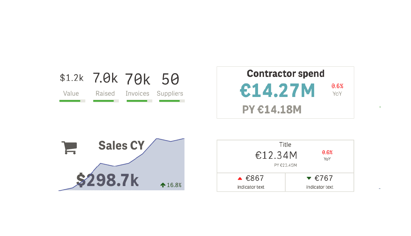The width and height of the screenshot is (411, 236).
Task: Select the $1.2k Value KPI
Action: coord(72,78)
